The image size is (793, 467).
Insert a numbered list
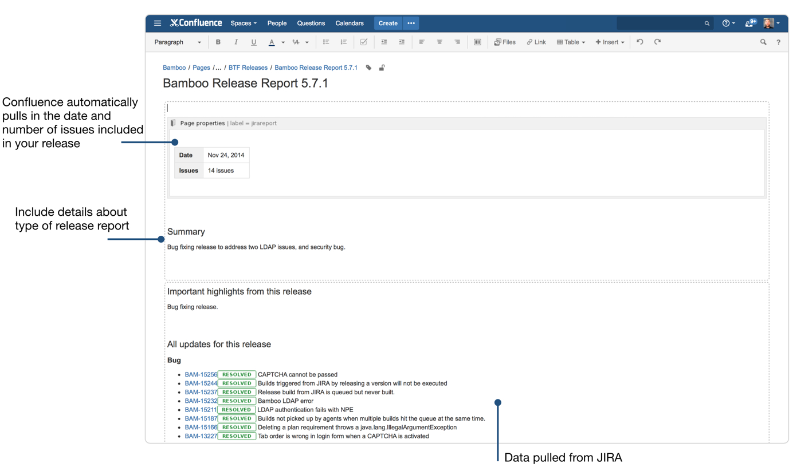pyautogui.click(x=344, y=42)
